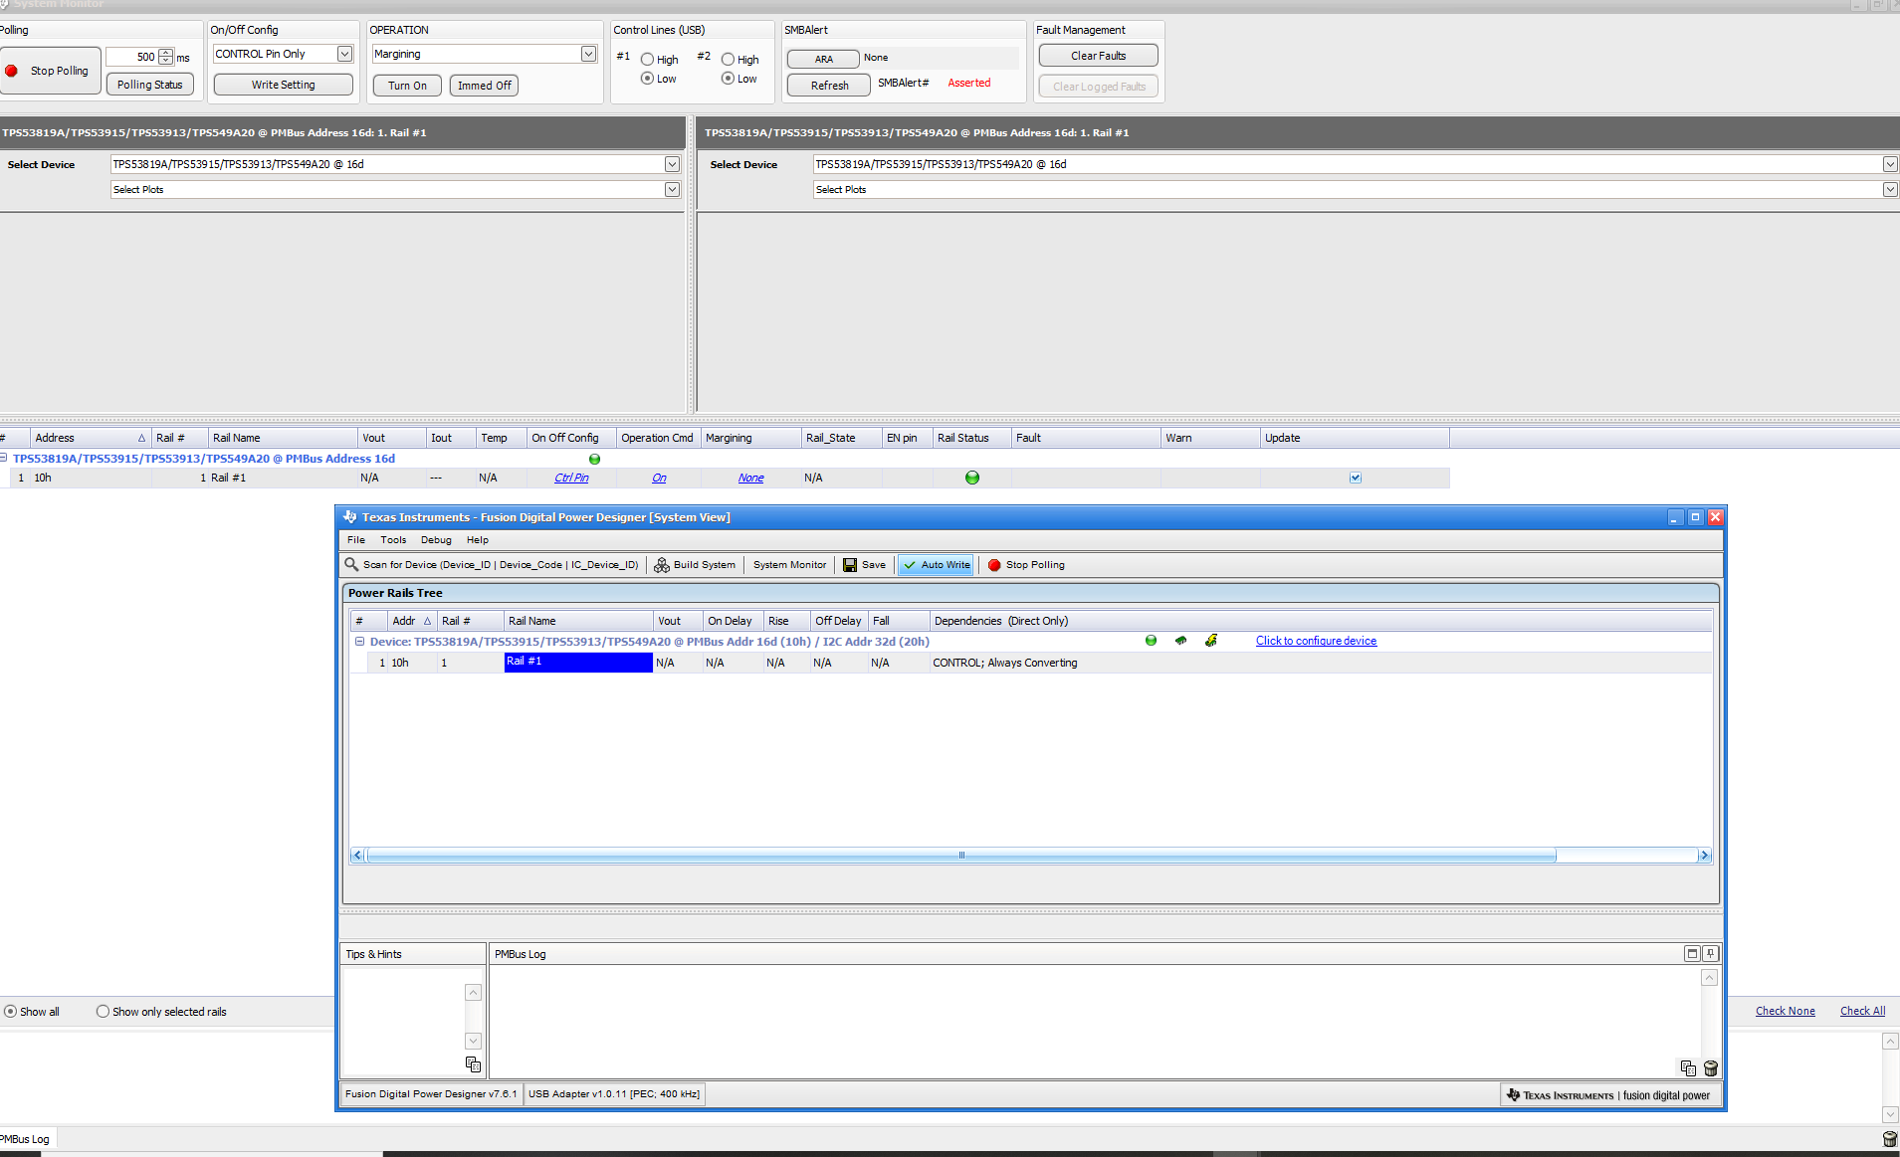
Task: Select Low for control line #1
Action: pyautogui.click(x=647, y=79)
